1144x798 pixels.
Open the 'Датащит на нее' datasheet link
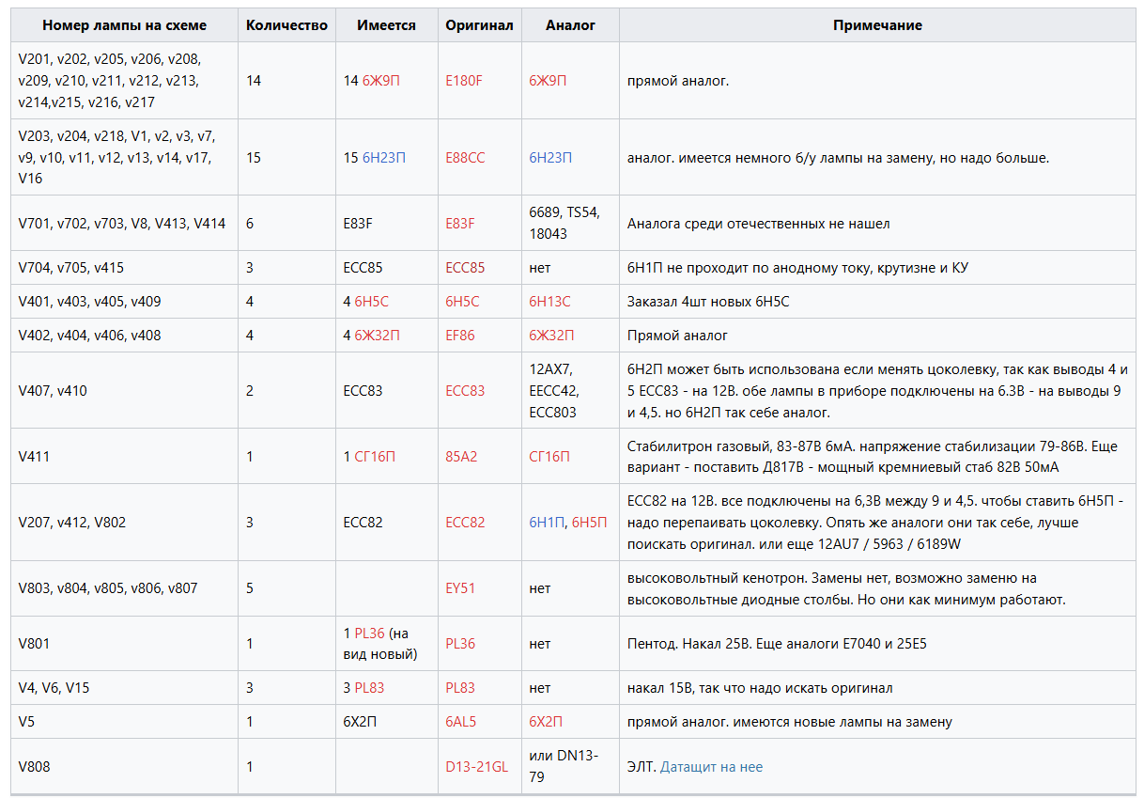[711, 767]
